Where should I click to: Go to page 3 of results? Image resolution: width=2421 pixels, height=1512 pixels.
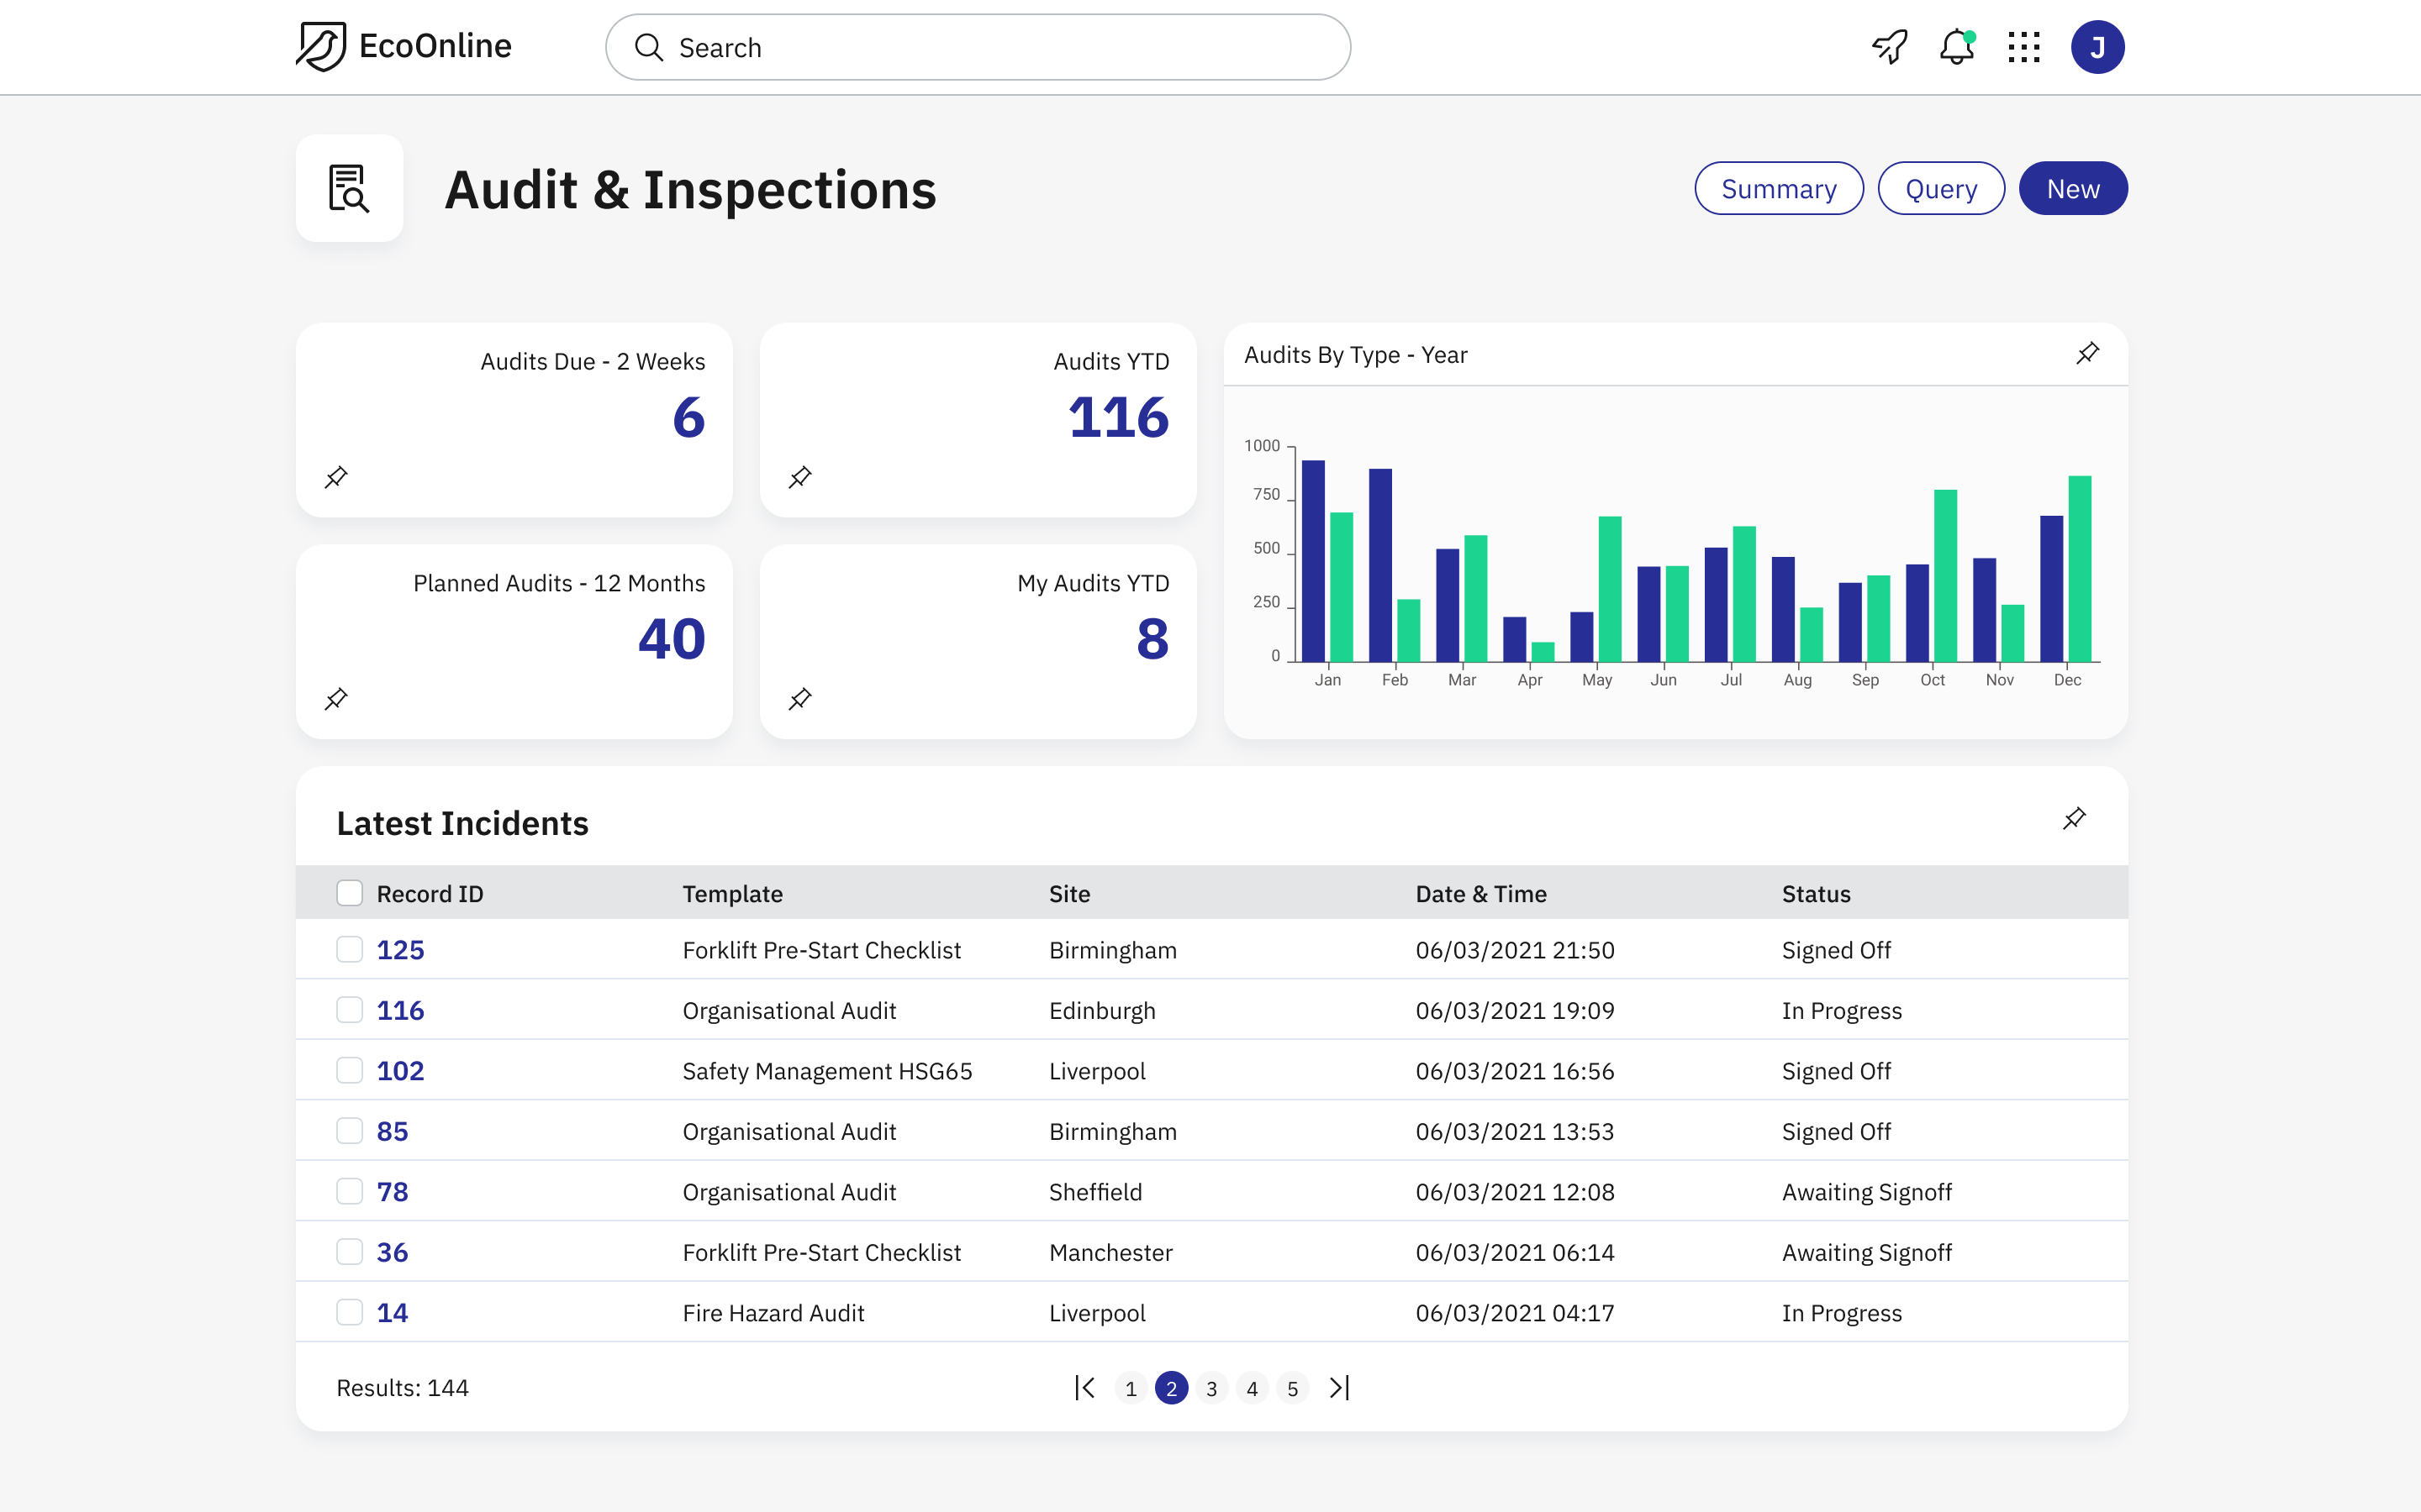[1211, 1388]
